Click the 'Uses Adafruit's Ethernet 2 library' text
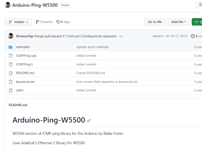This screenshot has width=202, height=152. 49,143
